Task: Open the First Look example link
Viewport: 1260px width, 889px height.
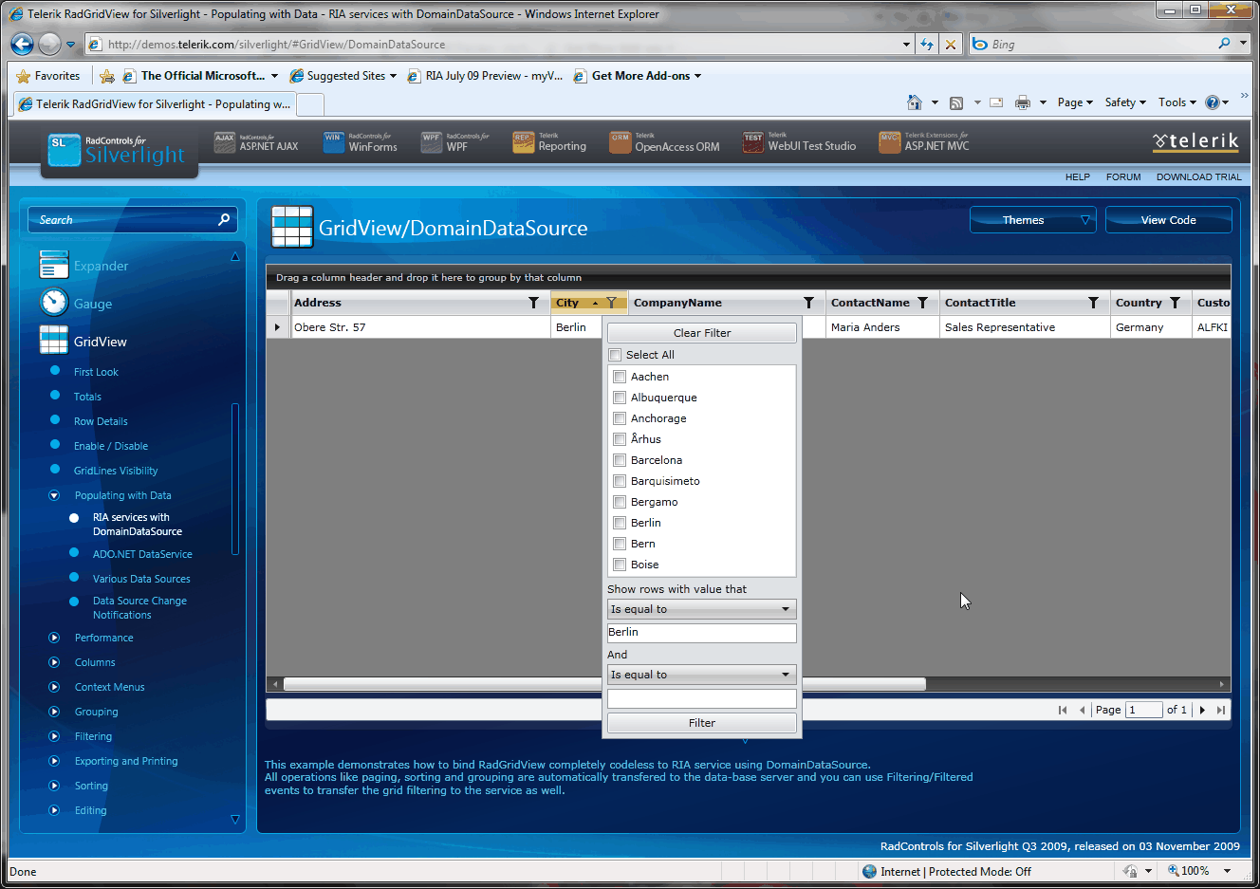Action: pos(96,372)
